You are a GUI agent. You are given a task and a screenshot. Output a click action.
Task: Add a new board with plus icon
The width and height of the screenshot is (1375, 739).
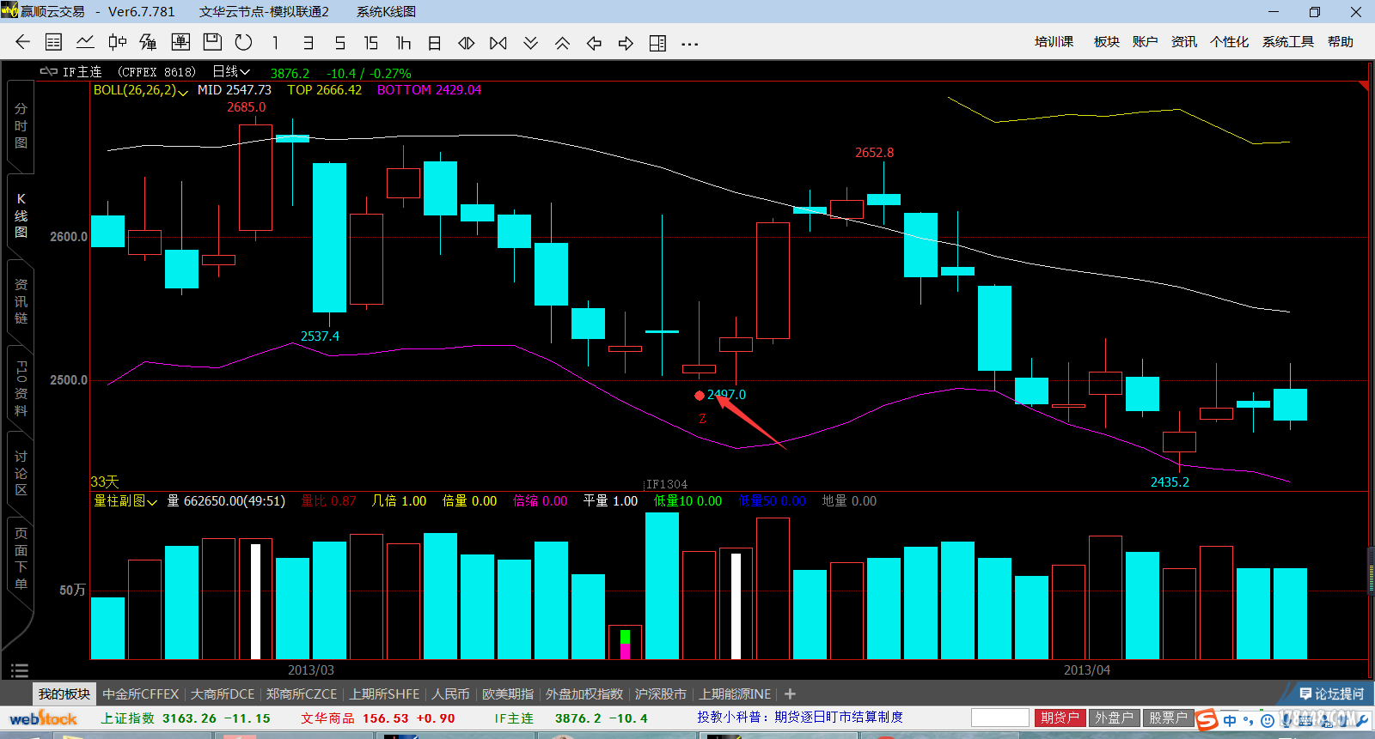(x=790, y=694)
